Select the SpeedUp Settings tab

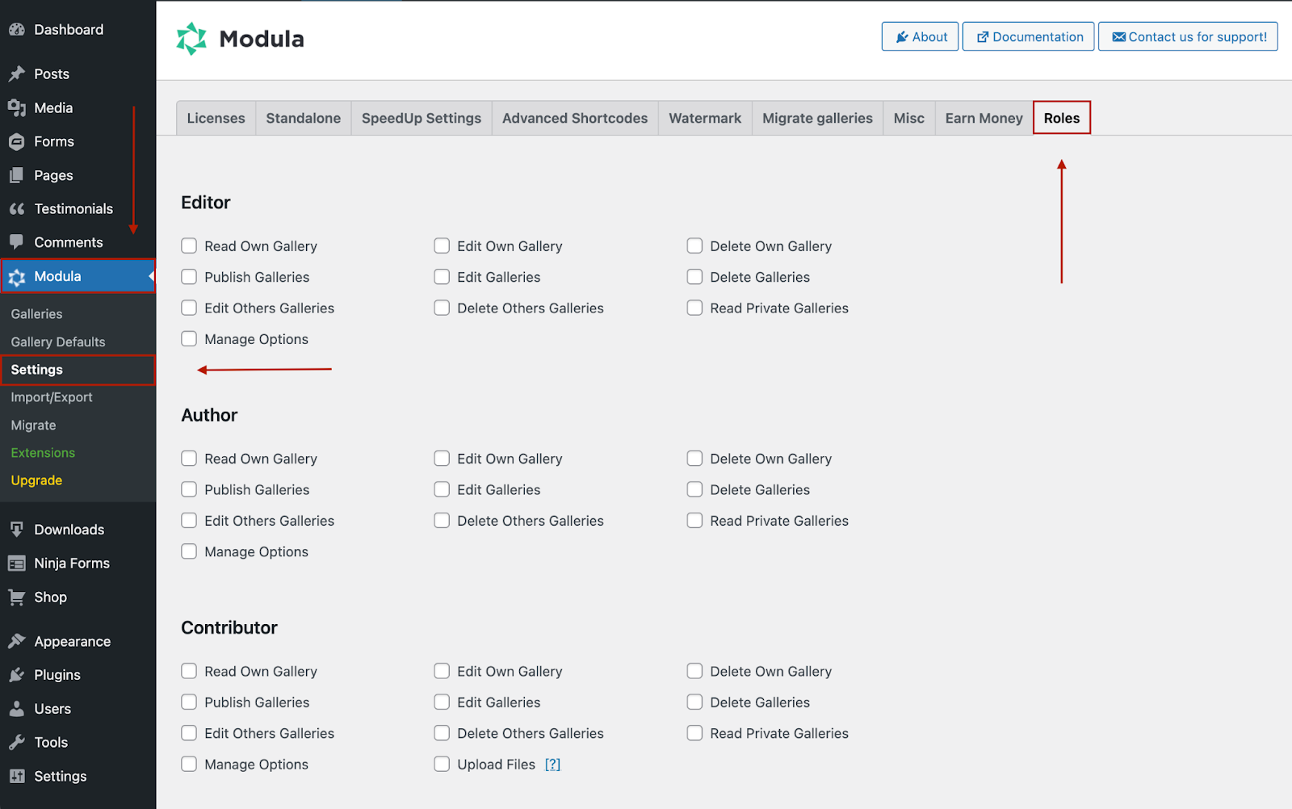422,118
